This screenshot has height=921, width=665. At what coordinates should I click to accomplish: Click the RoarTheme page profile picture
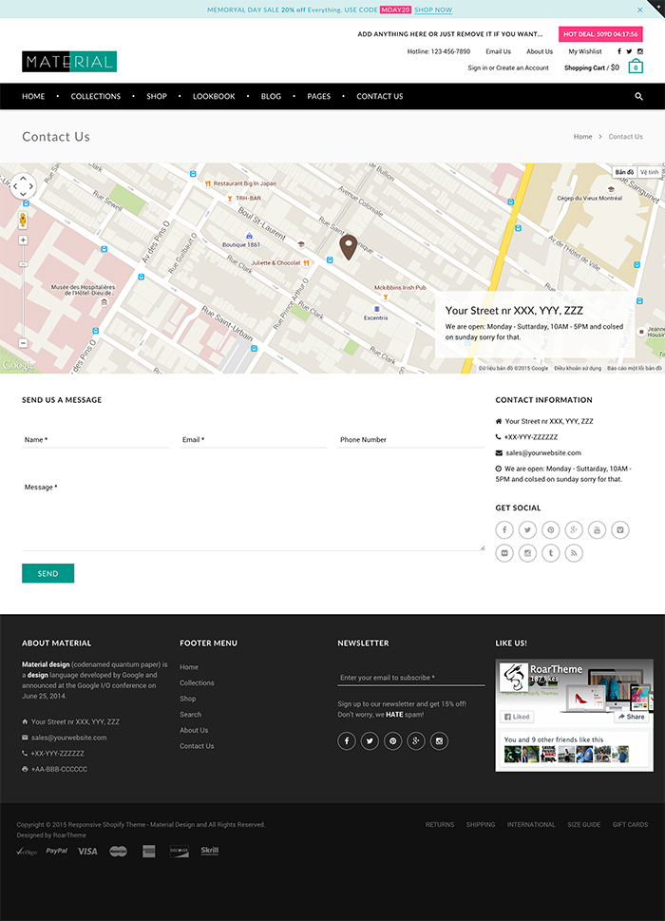[514, 677]
